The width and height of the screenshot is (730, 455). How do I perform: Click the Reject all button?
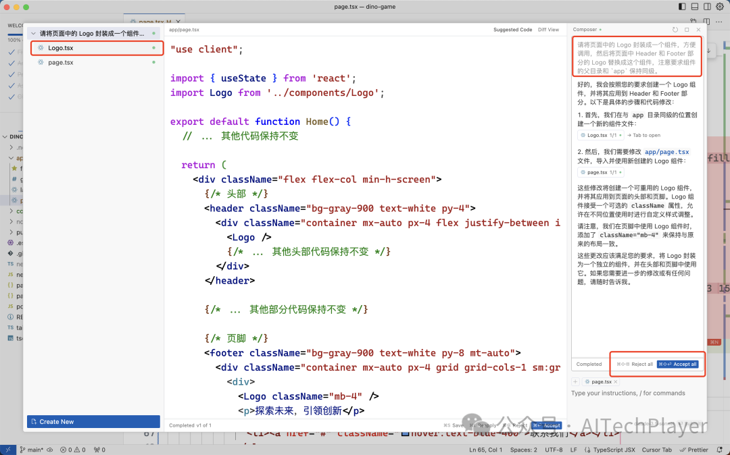(x=635, y=364)
